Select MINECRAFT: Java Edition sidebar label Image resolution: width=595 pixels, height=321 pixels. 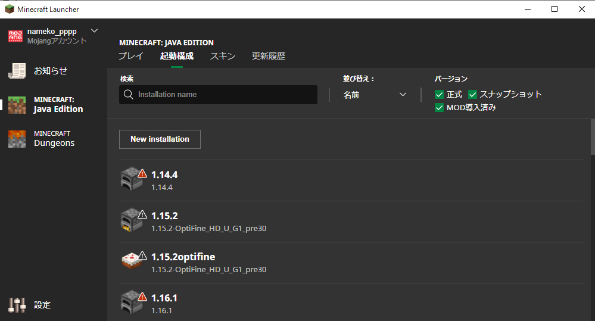(58, 105)
